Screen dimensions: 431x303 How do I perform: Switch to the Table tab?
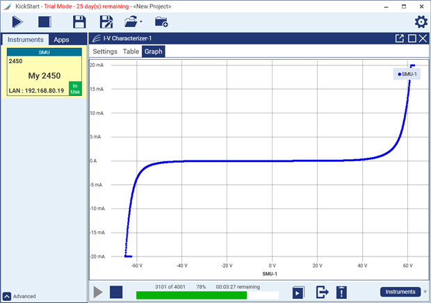click(131, 51)
